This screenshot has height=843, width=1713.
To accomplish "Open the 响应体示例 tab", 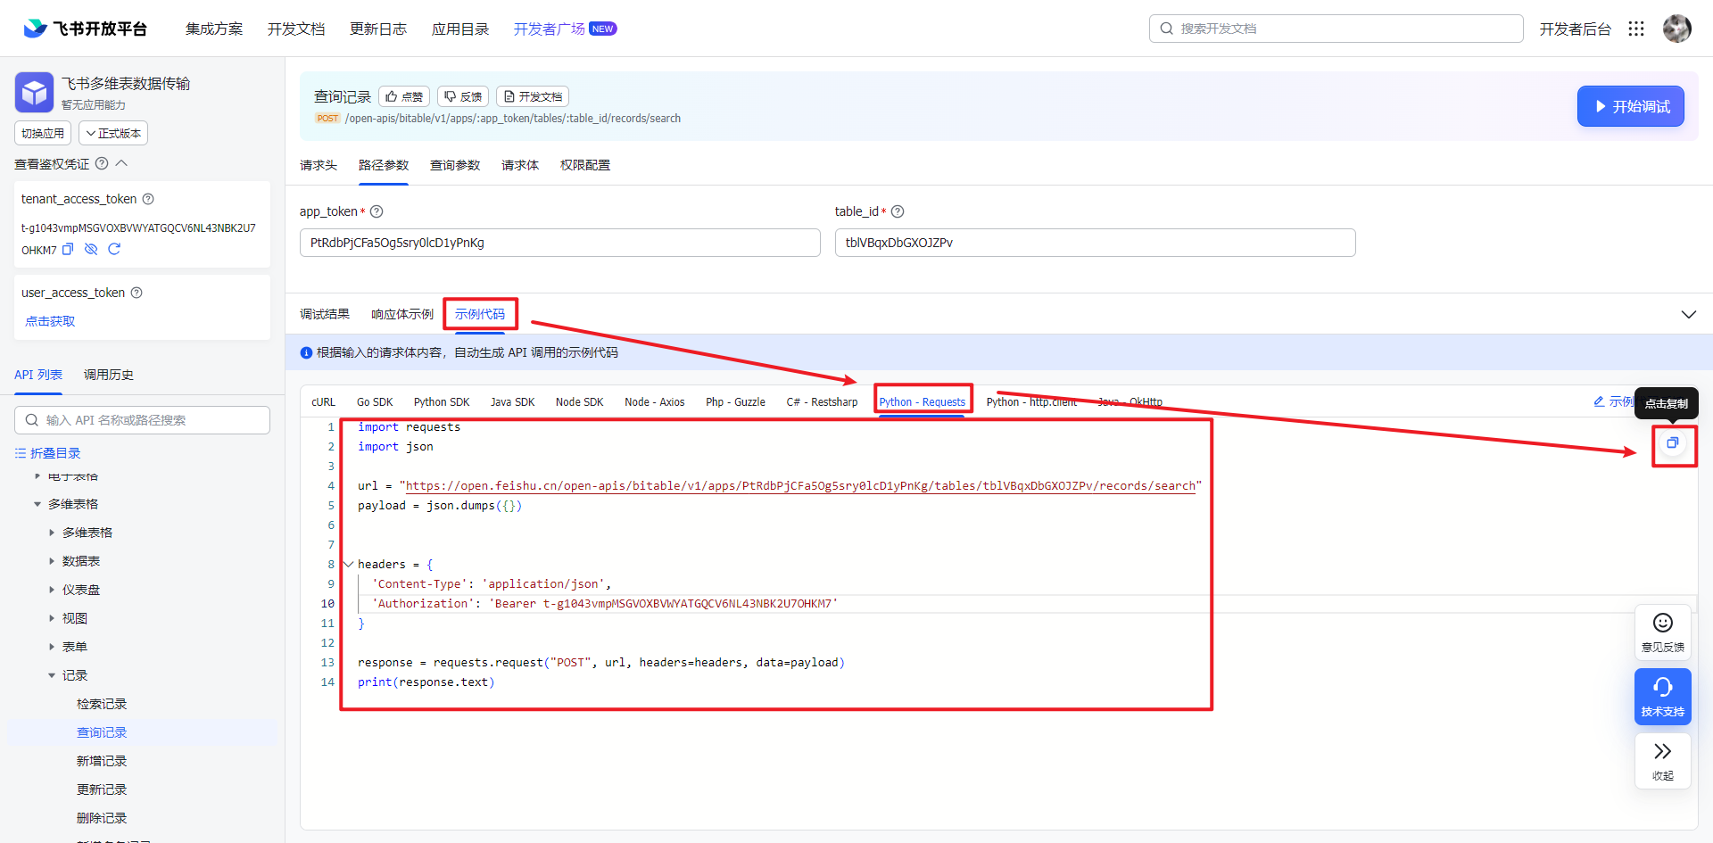I will point(402,314).
